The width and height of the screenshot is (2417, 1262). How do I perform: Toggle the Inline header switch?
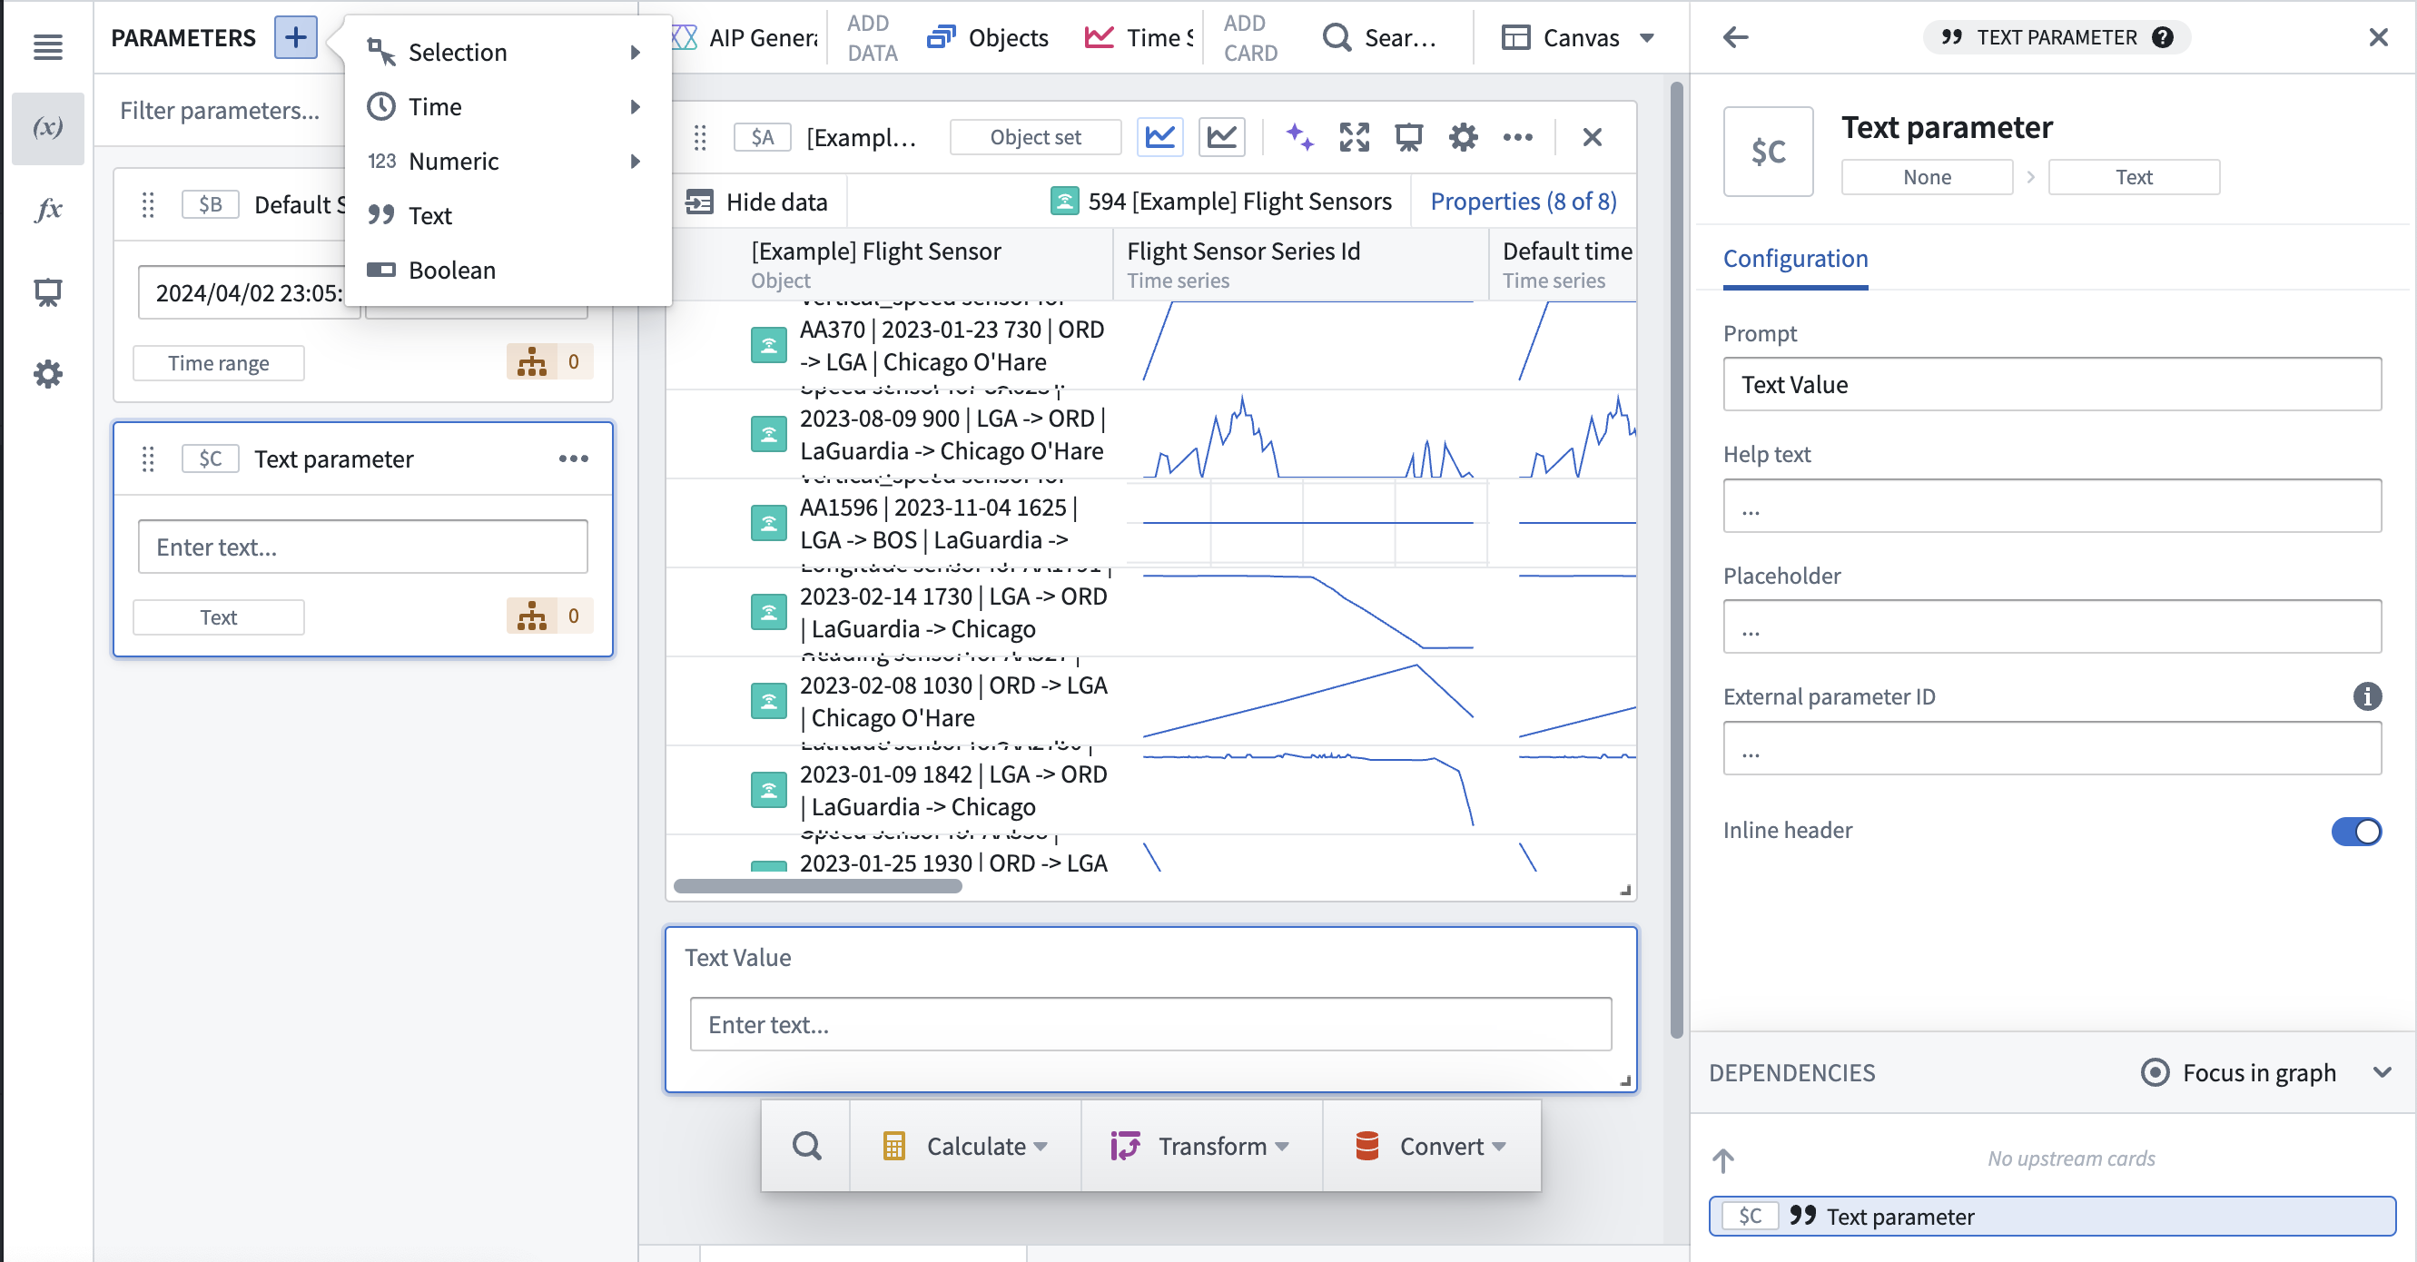pos(2356,832)
